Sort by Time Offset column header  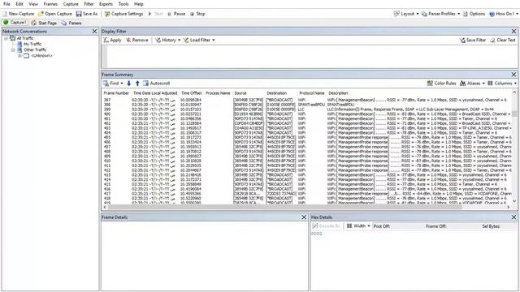point(192,93)
